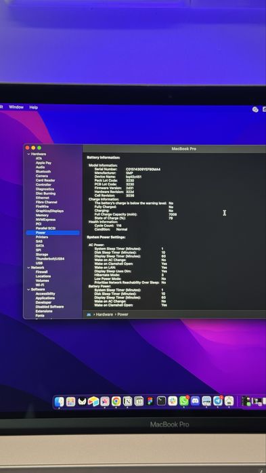Select Fonts under Software

coord(40,316)
